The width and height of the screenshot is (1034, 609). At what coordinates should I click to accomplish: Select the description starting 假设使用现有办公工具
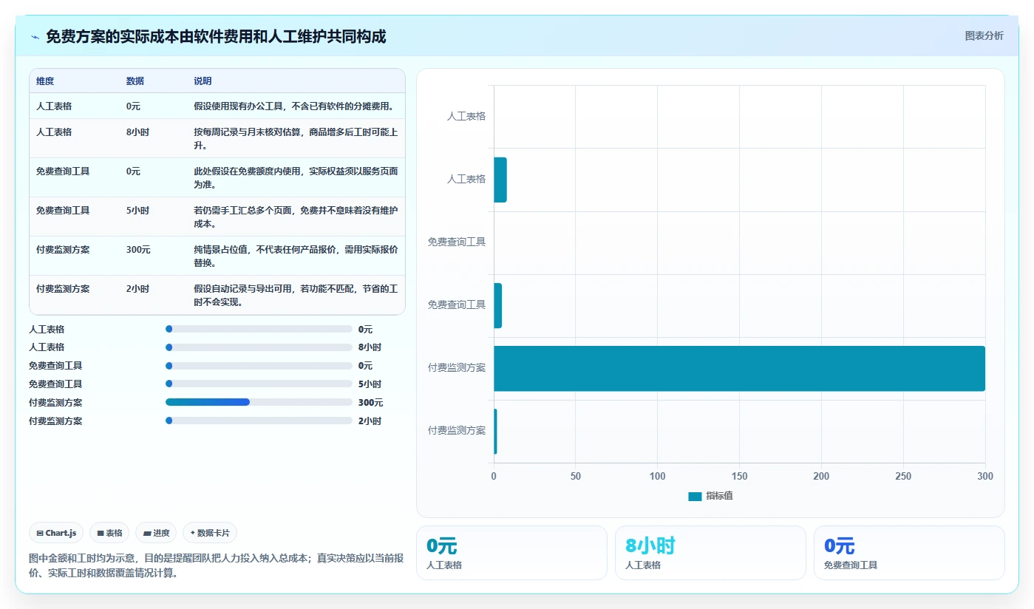coord(293,106)
